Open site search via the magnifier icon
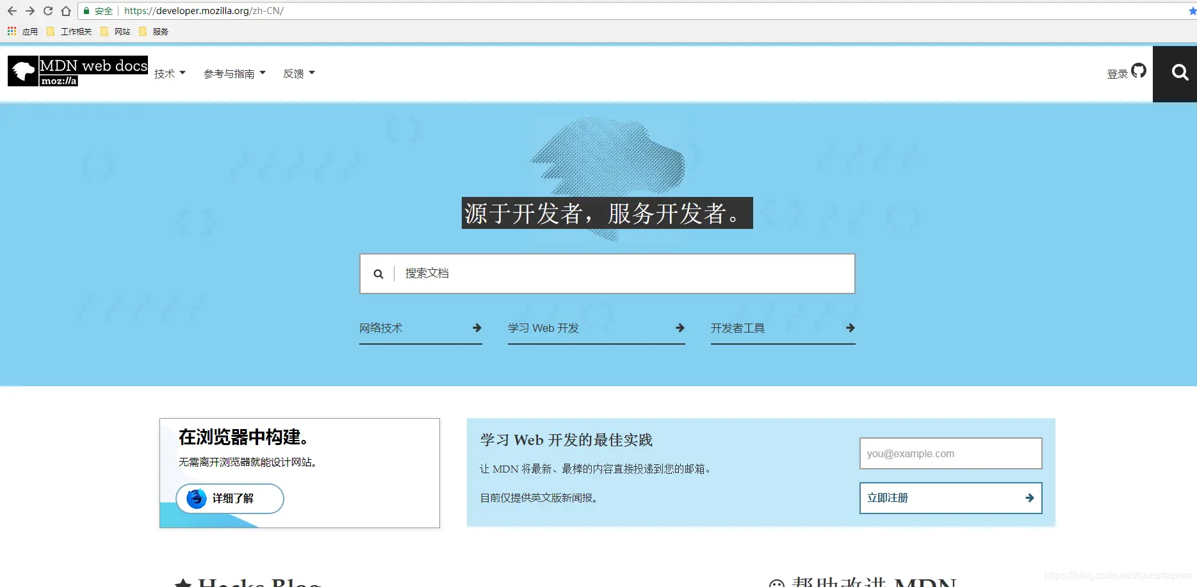 click(1180, 72)
